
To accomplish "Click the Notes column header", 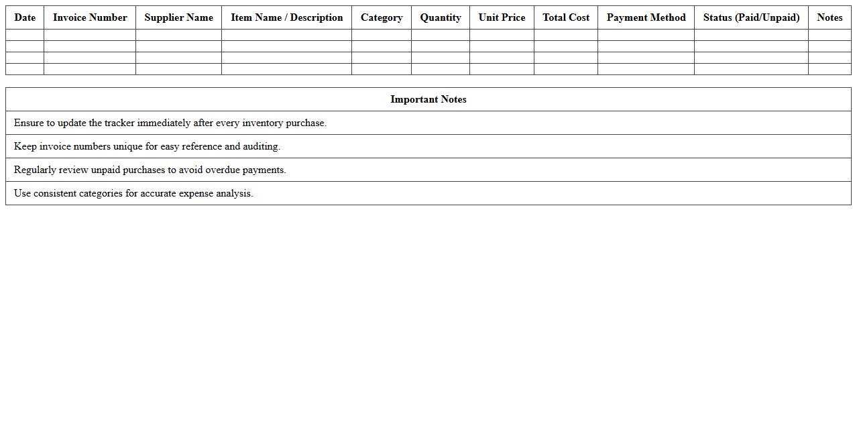I will tap(830, 17).
